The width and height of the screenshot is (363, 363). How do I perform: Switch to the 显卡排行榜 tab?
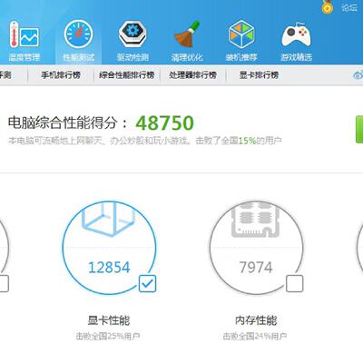pos(259,74)
